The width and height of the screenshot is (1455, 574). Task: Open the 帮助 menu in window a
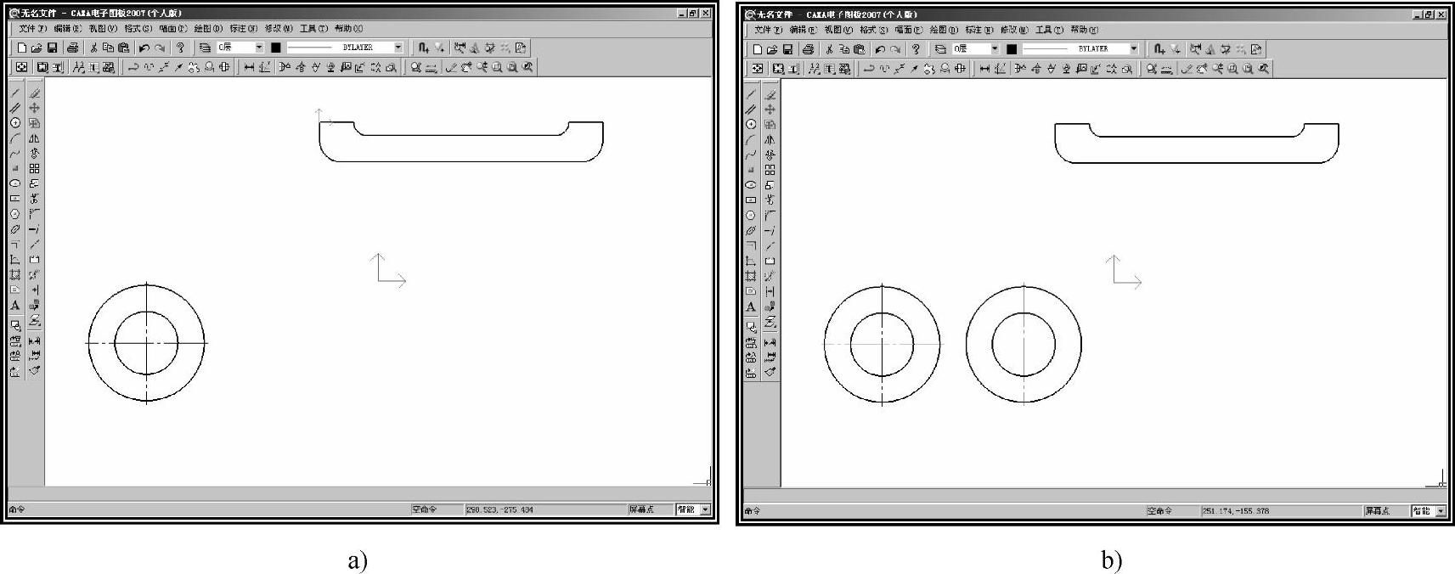coord(348,29)
